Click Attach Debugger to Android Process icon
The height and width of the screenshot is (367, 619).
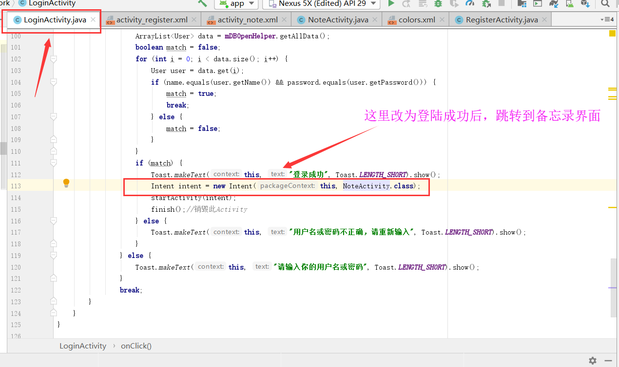coord(486,3)
